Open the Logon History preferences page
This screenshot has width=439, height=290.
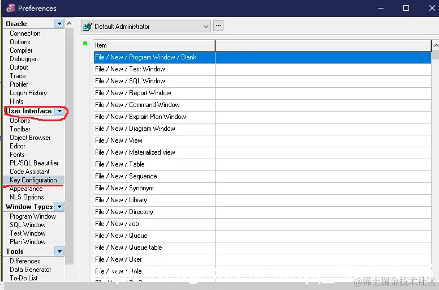[28, 93]
